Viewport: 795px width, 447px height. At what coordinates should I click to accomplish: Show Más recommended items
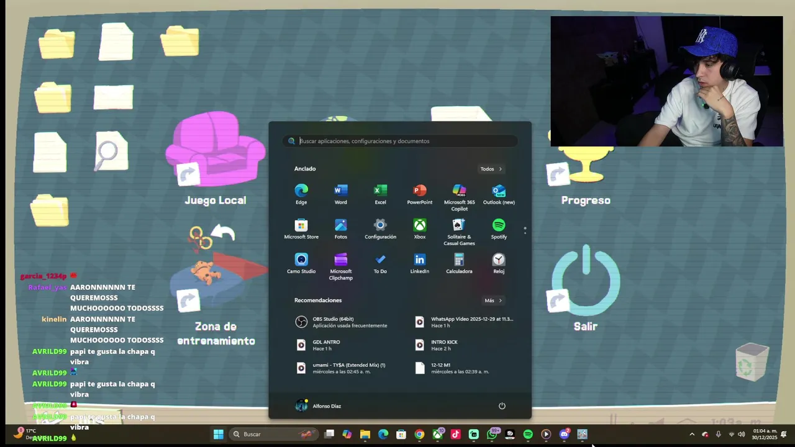pyautogui.click(x=493, y=300)
